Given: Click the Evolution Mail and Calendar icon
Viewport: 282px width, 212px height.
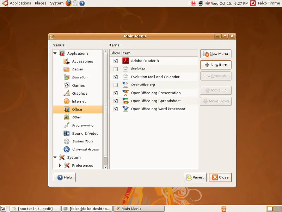Looking at the screenshot, I should pyautogui.click(x=125, y=77).
